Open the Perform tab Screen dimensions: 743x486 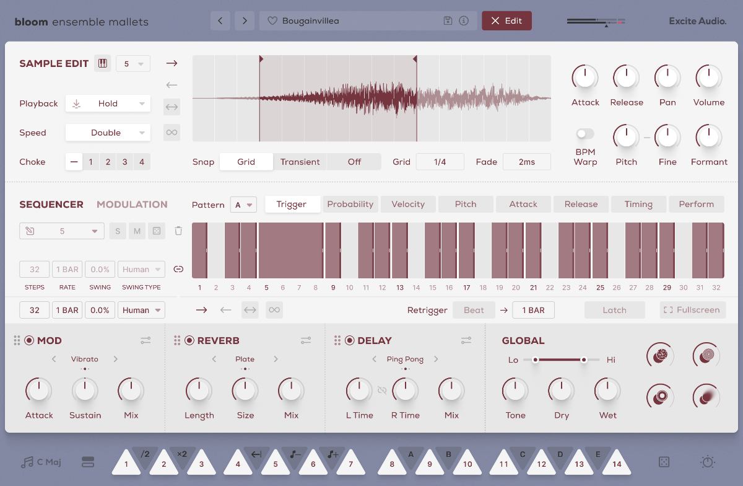click(x=696, y=204)
